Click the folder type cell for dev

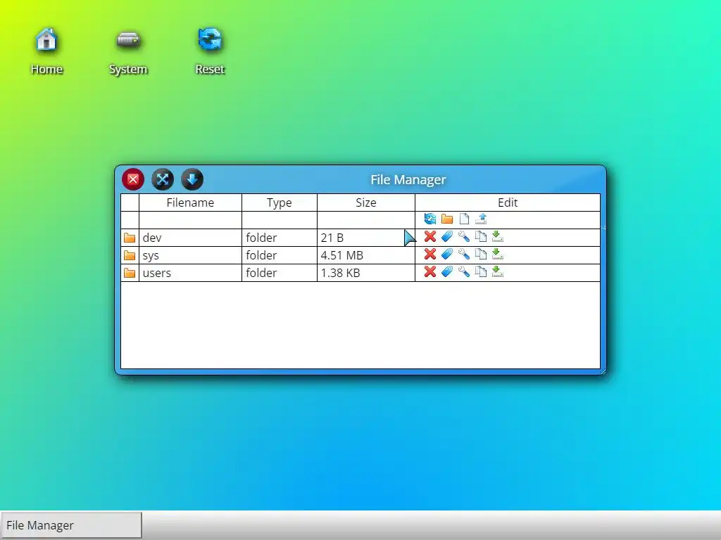279,238
